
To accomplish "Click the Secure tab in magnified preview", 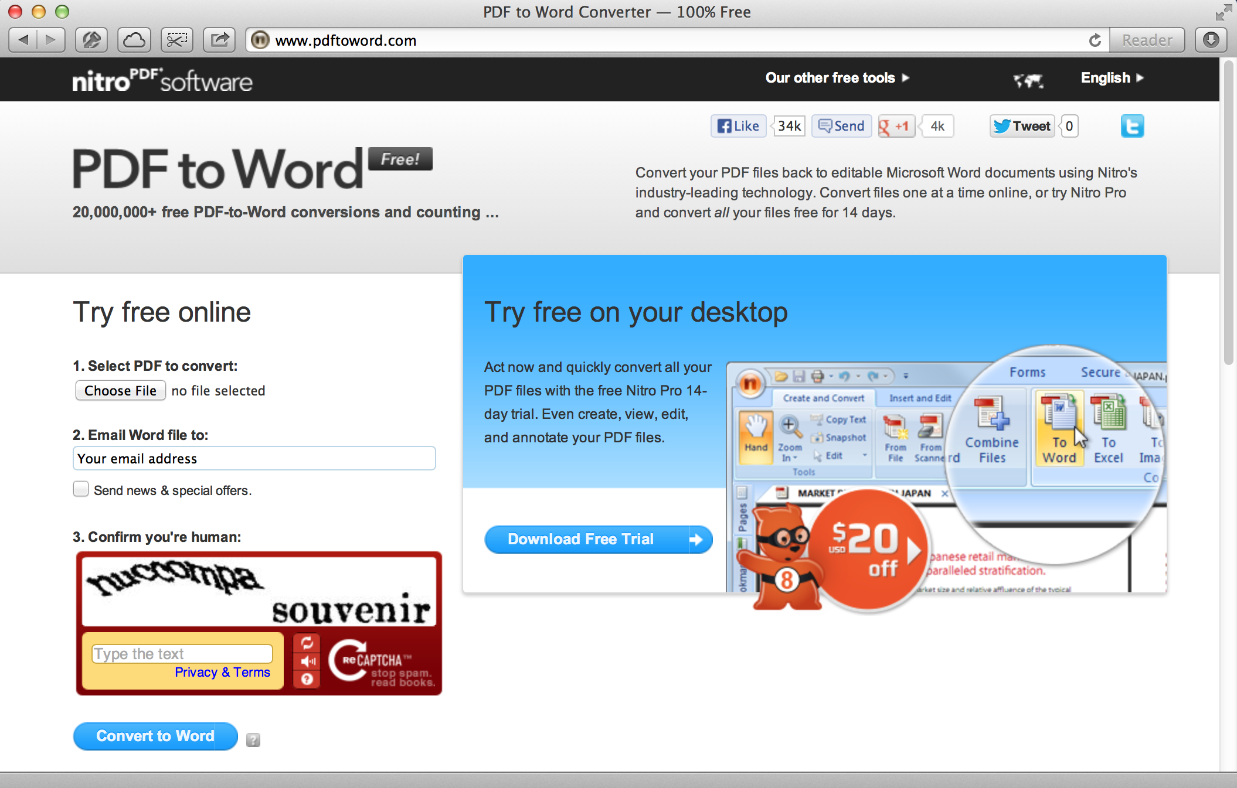I will click(x=1100, y=372).
